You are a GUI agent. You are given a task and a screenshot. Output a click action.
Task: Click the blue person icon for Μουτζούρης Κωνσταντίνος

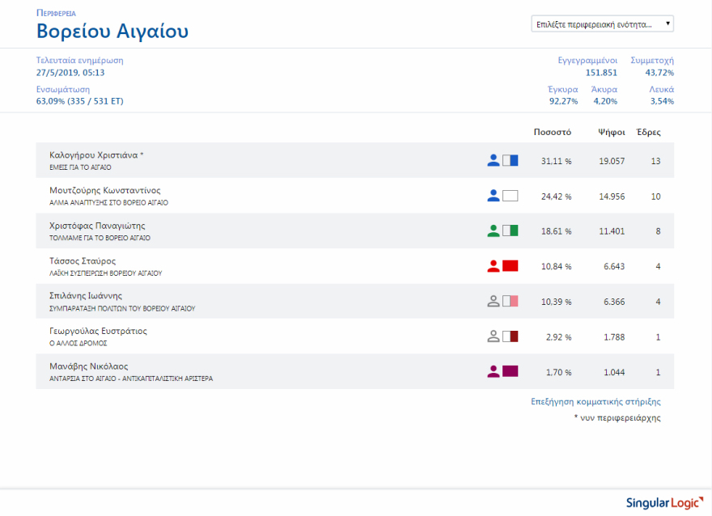click(494, 196)
